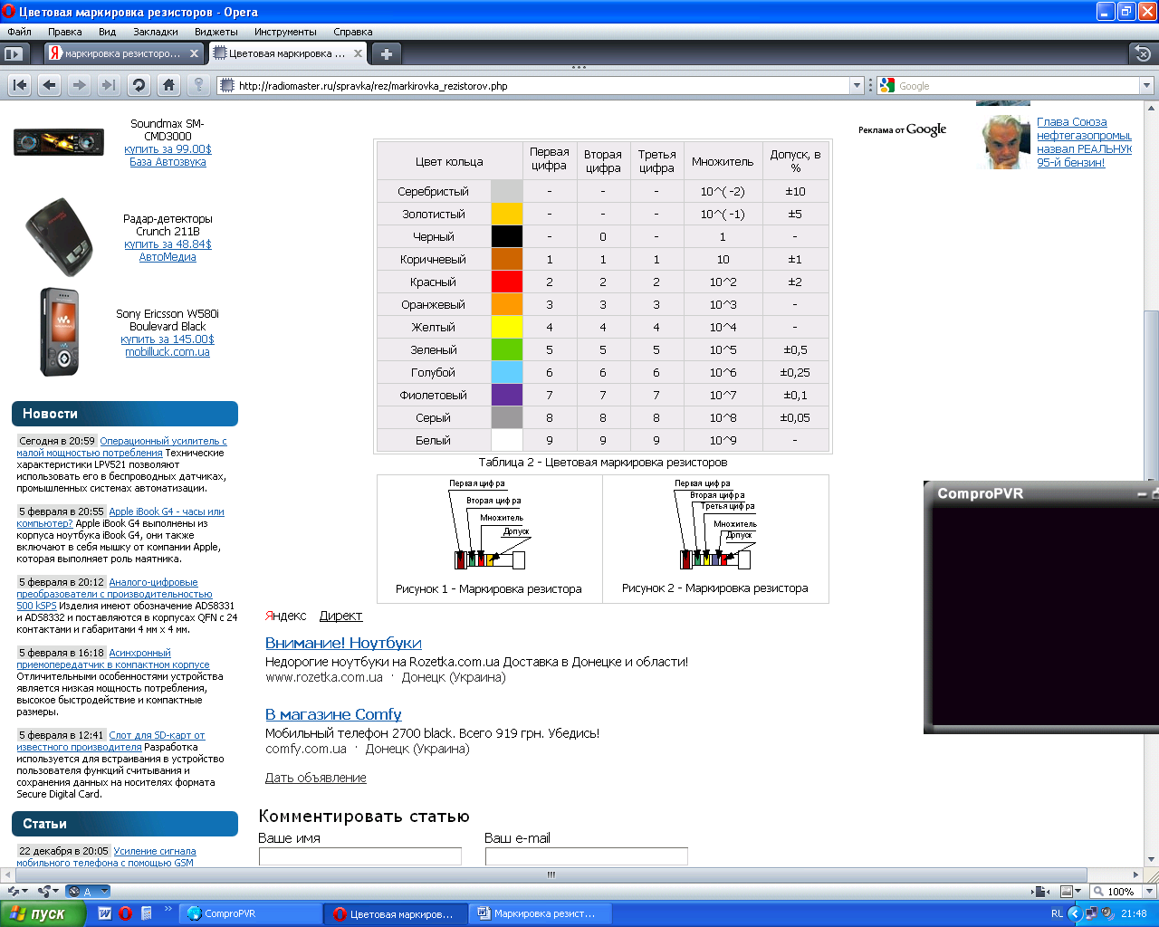Click the RL language indicator

tap(1057, 913)
